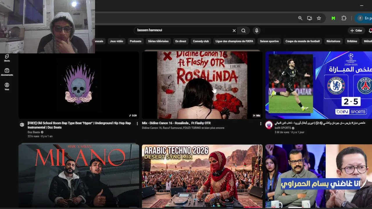Screen dimensions: 372x209
Task: Start voice search with the microphone icon
Action: pyautogui.click(x=256, y=30)
